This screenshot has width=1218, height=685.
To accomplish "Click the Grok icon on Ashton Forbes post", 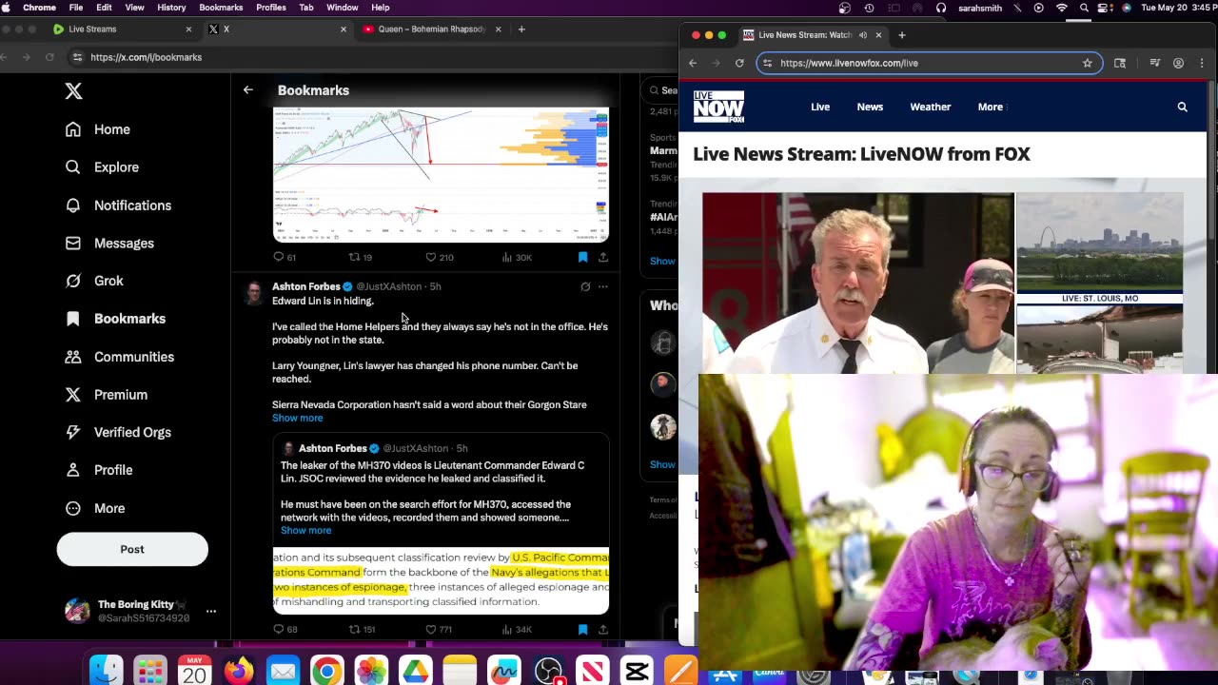I will point(585,286).
